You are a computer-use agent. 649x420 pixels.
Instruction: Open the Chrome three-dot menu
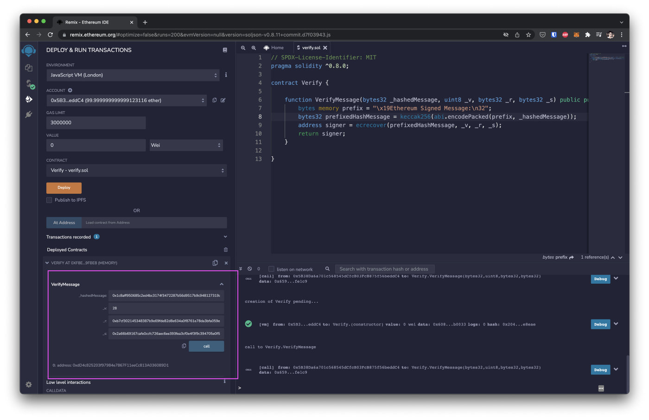point(621,35)
